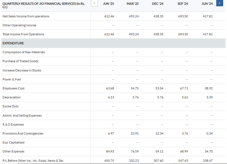Click the EXPENDITURE section header row
227x164 pixels.
pos(13,43)
